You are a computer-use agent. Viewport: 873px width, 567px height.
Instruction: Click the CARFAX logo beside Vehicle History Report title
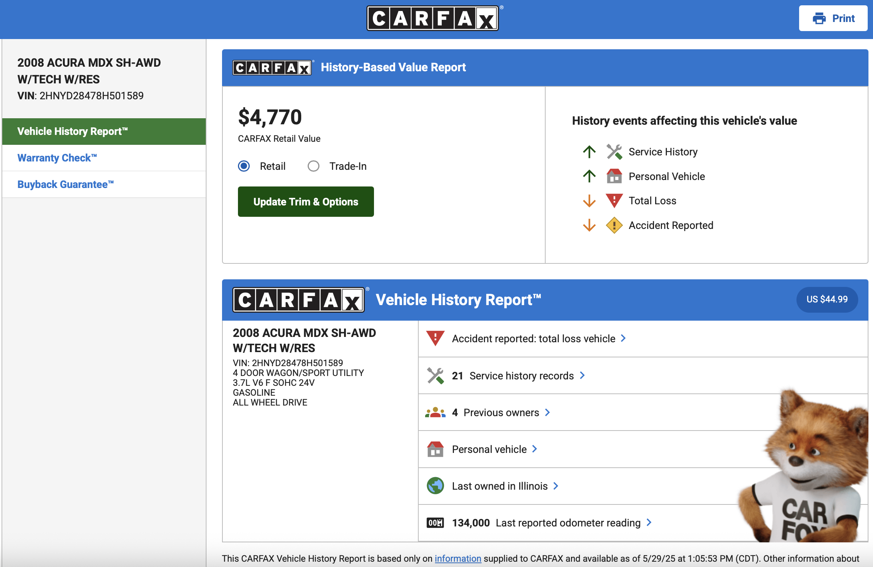(299, 300)
